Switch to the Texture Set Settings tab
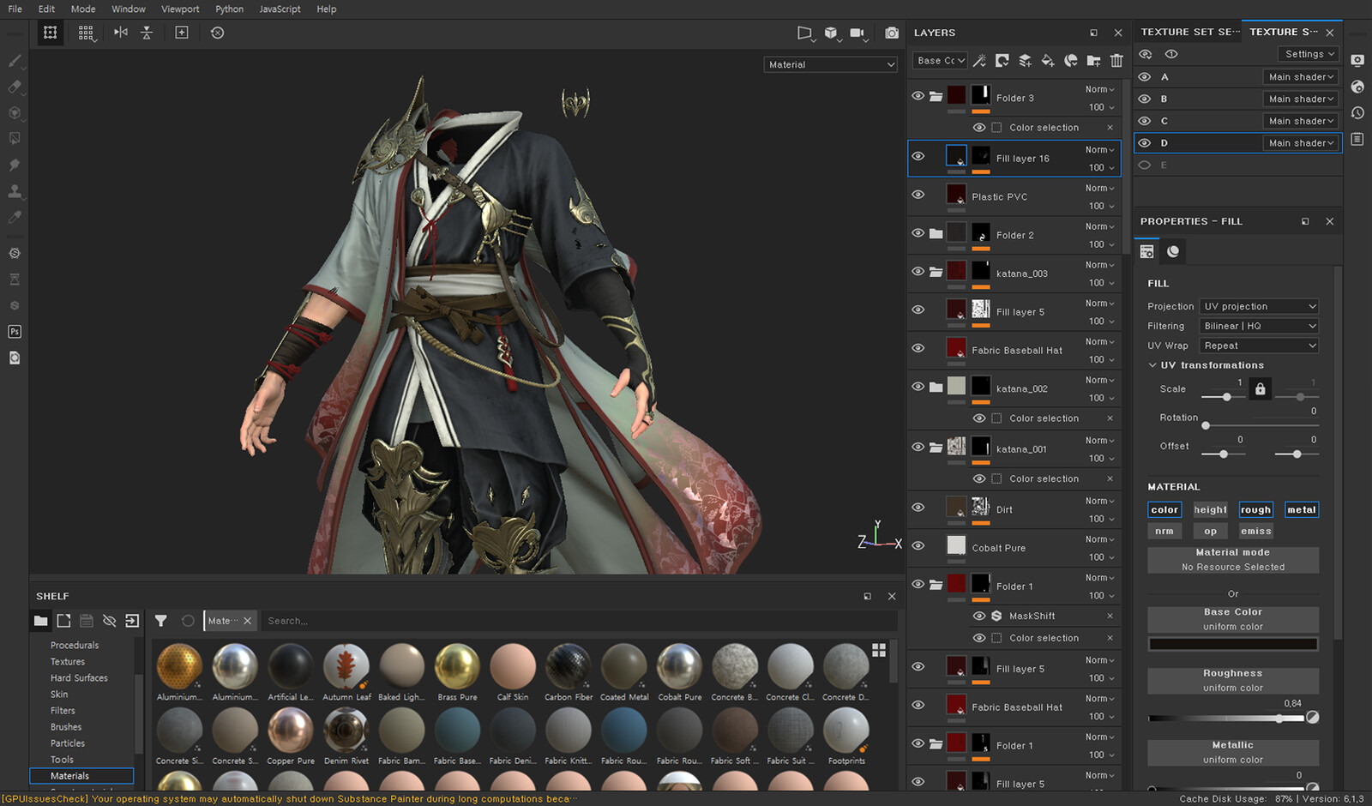Screen dimensions: 1372x806 point(1189,32)
